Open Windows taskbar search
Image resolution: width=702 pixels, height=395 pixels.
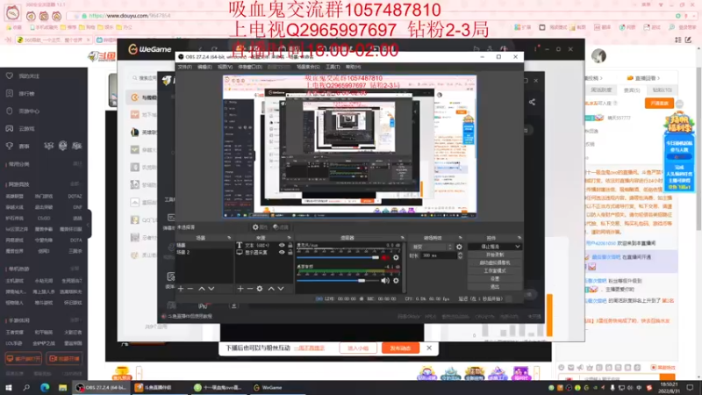[x=26, y=387]
